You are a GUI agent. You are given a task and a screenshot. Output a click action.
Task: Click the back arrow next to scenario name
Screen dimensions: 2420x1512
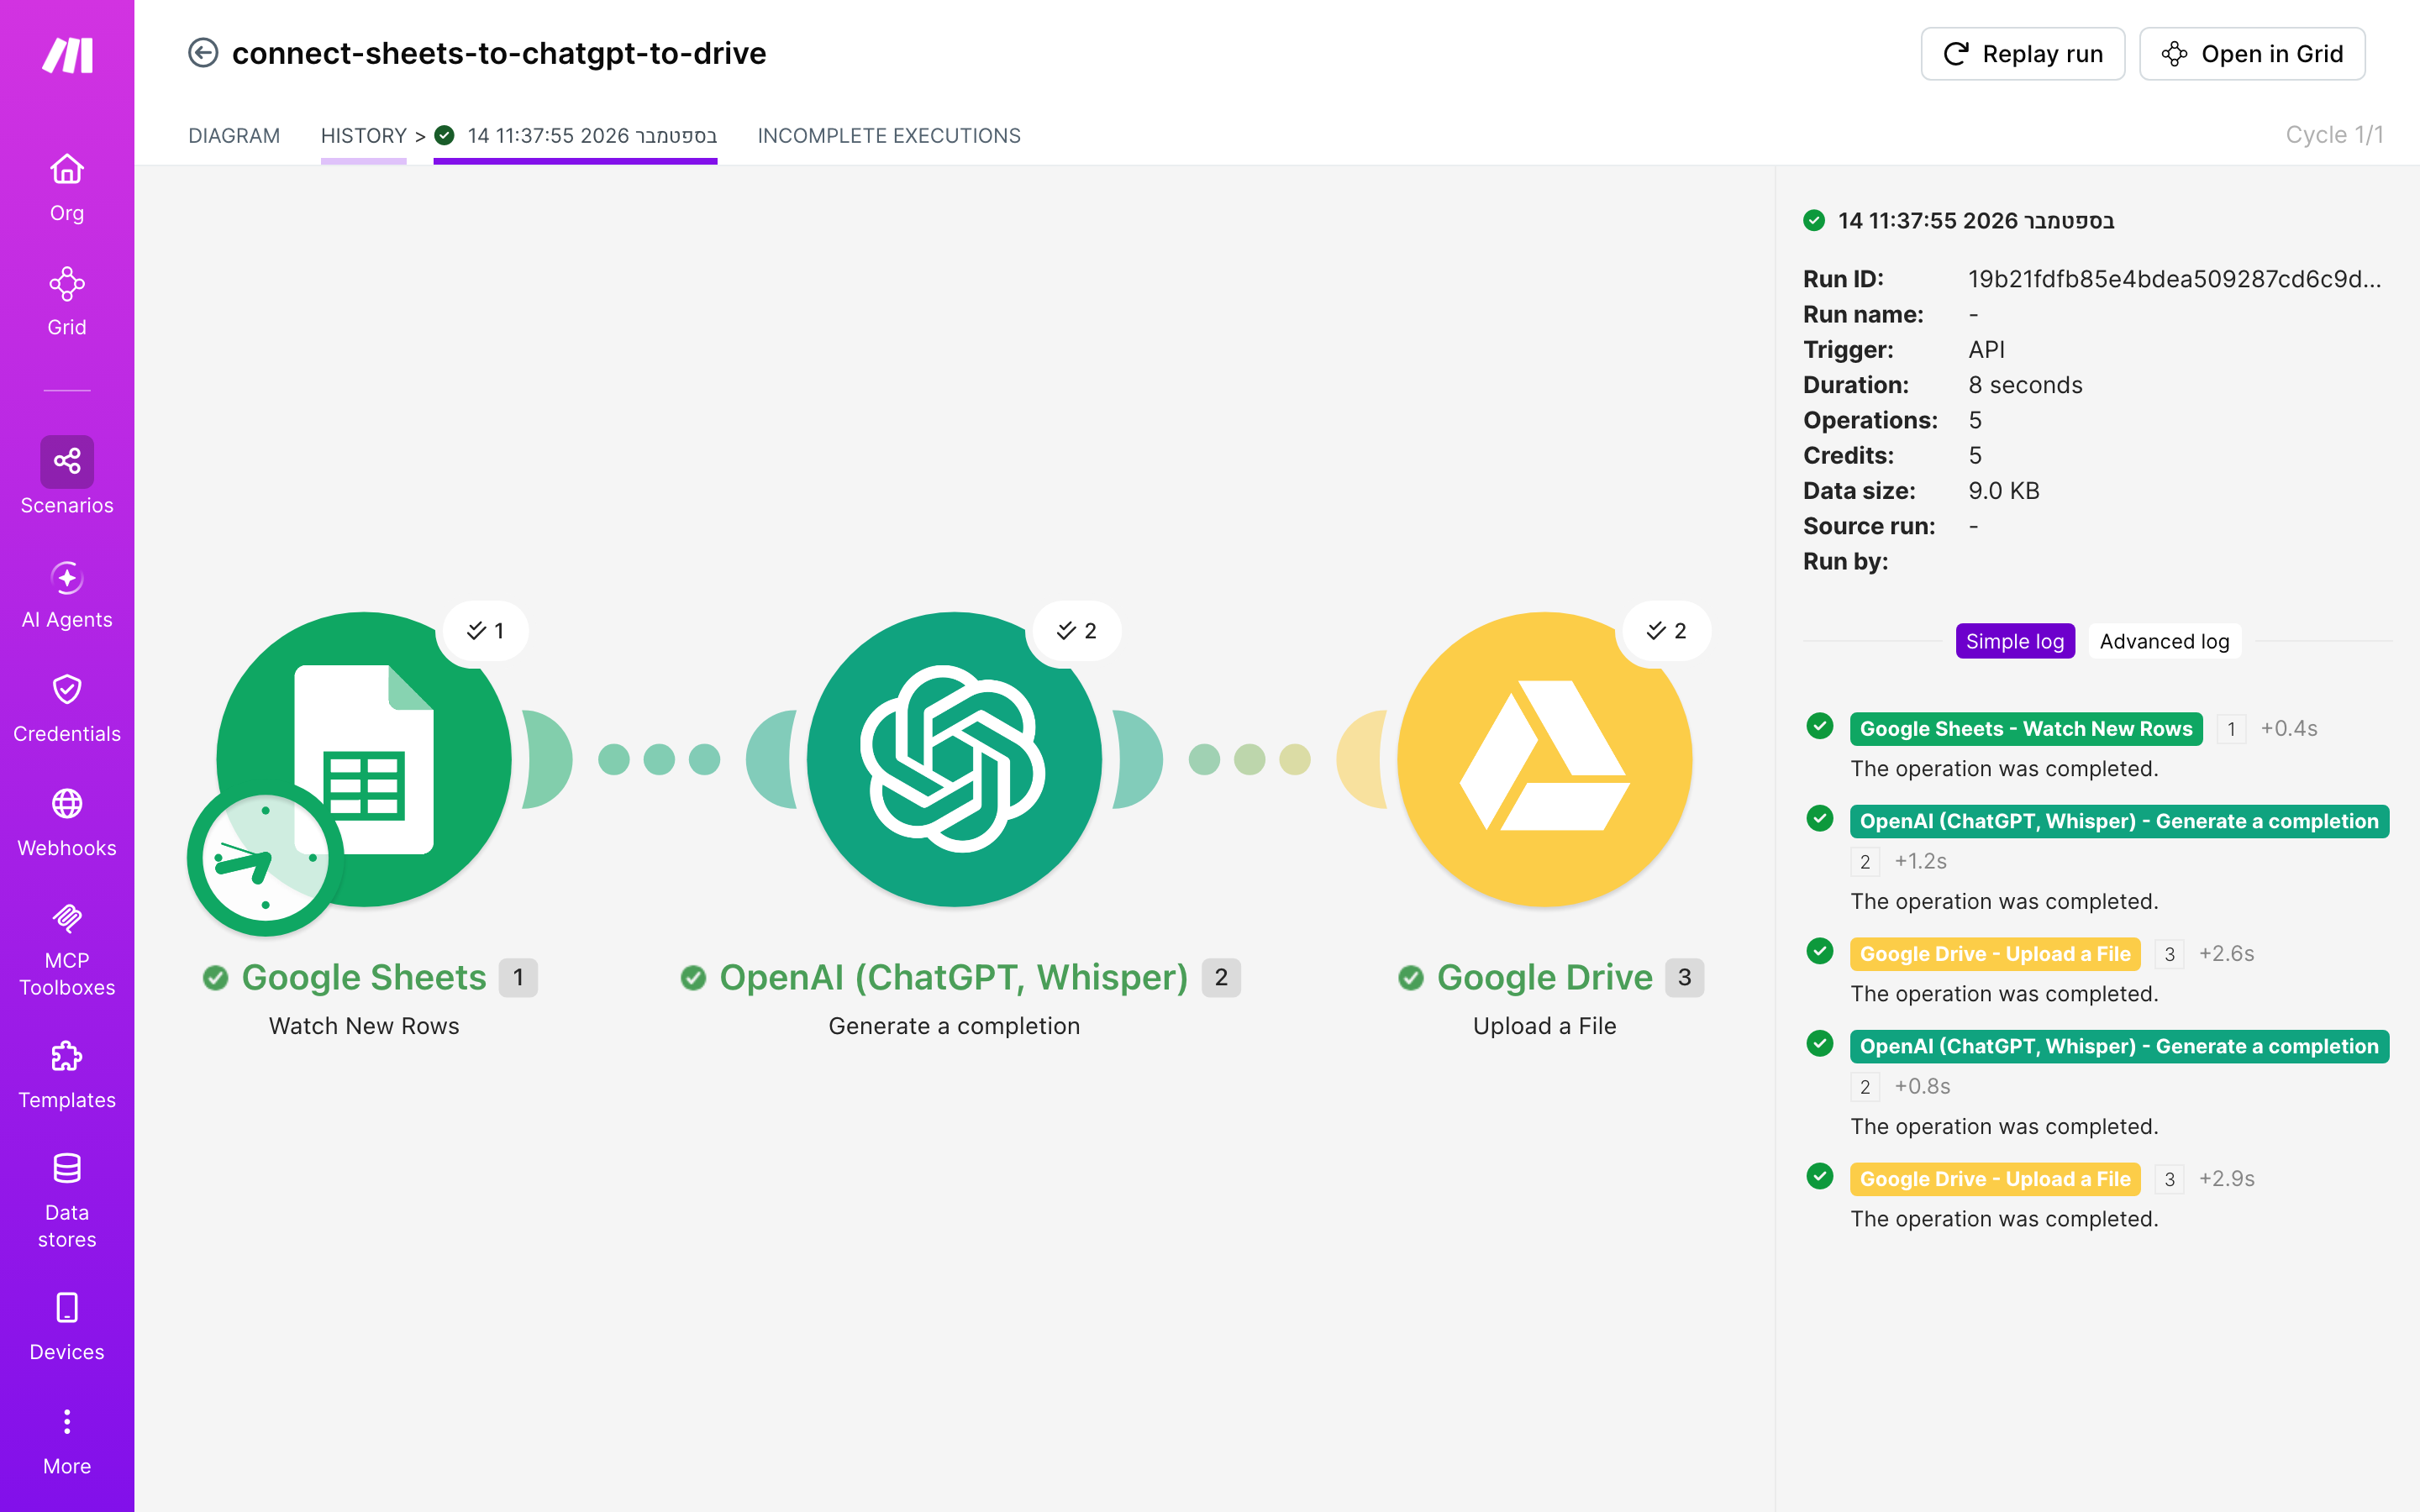coord(203,53)
